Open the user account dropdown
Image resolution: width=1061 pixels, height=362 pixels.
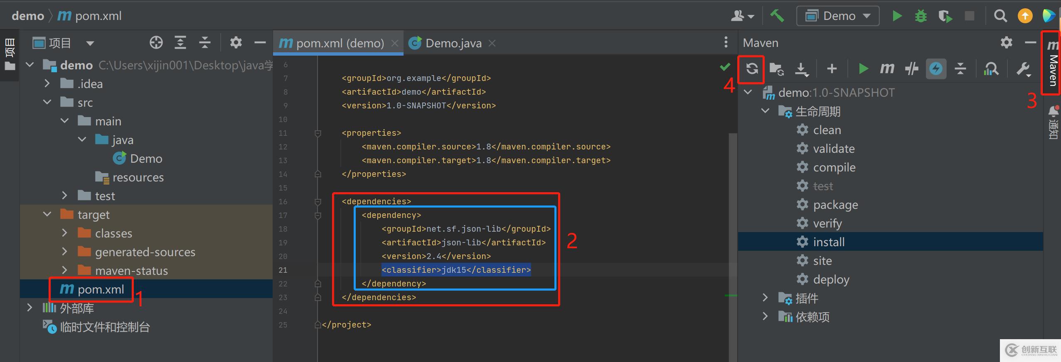click(x=742, y=16)
